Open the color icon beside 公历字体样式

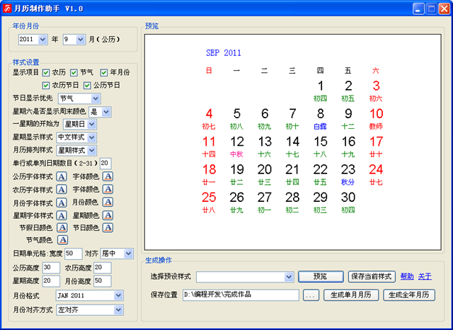(108, 176)
